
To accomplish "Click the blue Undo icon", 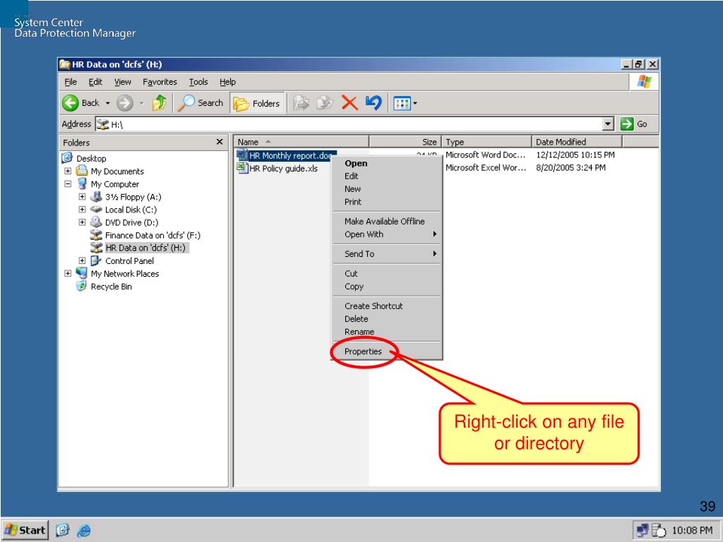I will [x=374, y=102].
